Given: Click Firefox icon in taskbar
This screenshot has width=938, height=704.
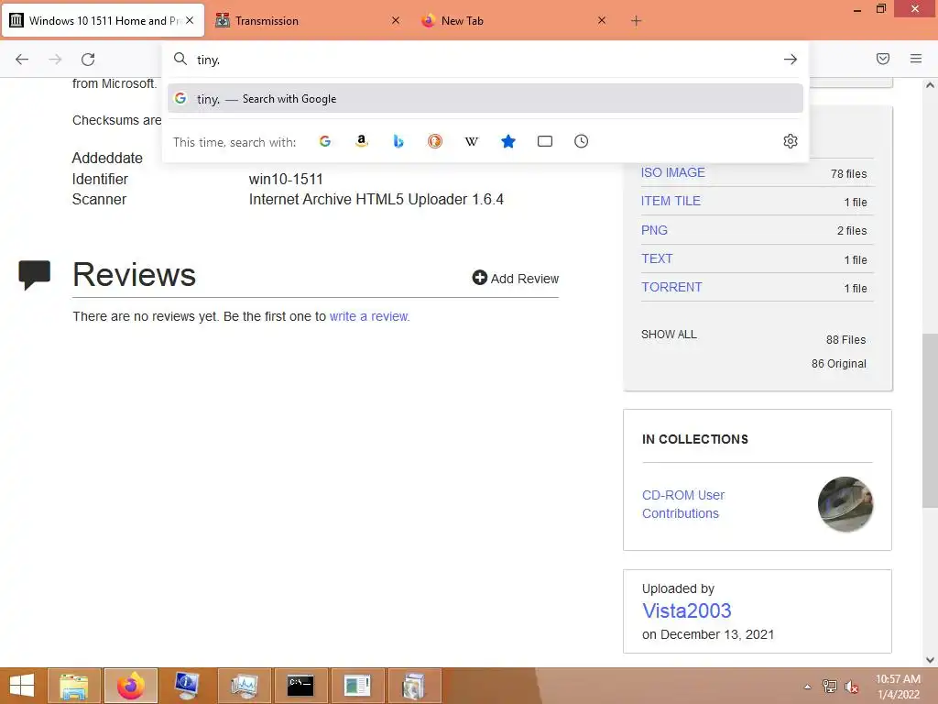Looking at the screenshot, I should coord(130,686).
